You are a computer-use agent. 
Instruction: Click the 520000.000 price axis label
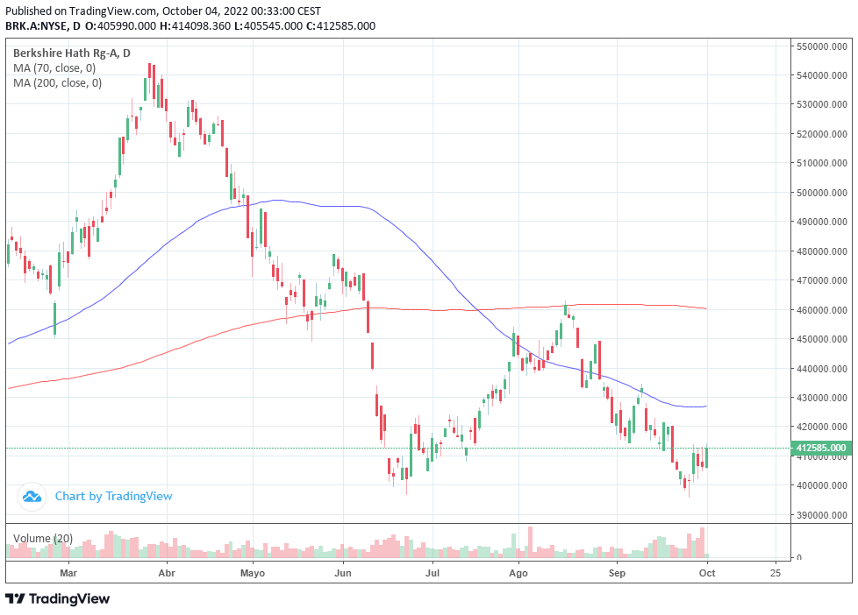(x=821, y=134)
